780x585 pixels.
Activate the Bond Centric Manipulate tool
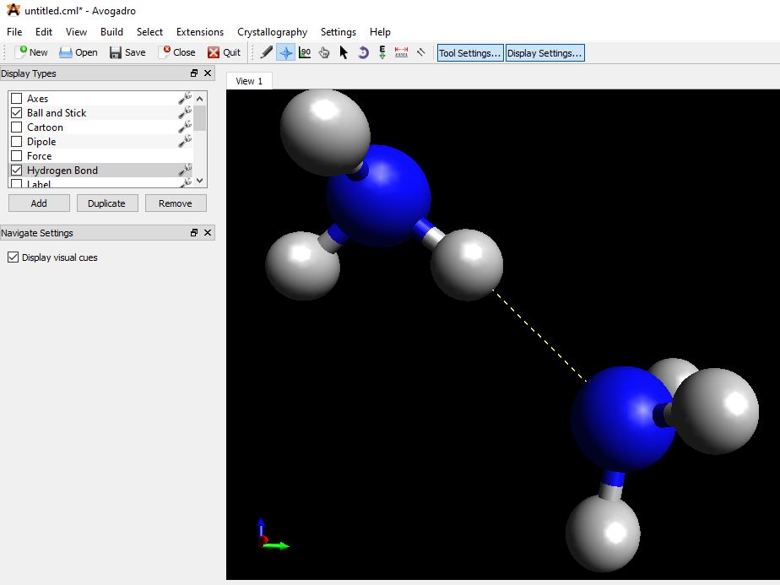(305, 52)
